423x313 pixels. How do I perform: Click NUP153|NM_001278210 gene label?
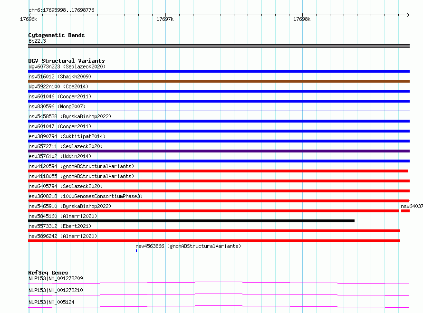click(56, 290)
